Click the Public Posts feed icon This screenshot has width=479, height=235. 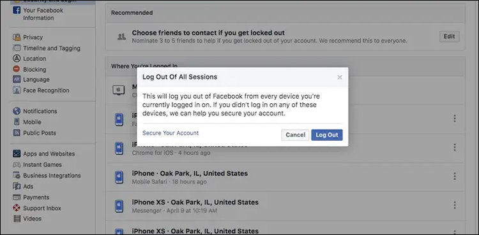(x=17, y=133)
